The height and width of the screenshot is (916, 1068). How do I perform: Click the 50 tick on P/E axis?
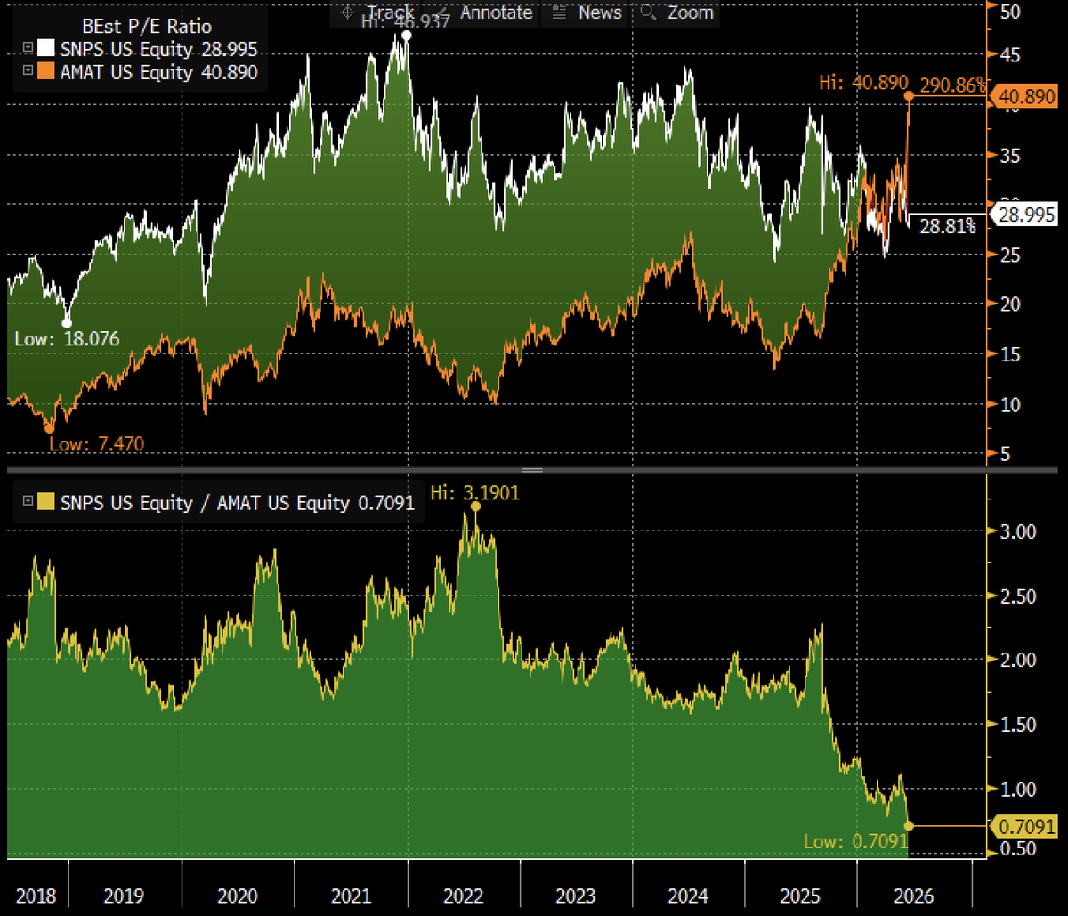coord(1010,12)
